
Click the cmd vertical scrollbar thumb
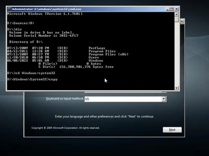(x=177, y=19)
